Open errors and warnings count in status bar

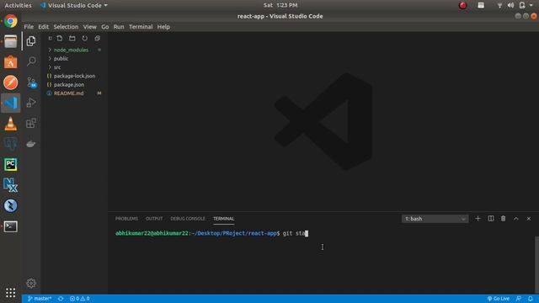click(79, 299)
